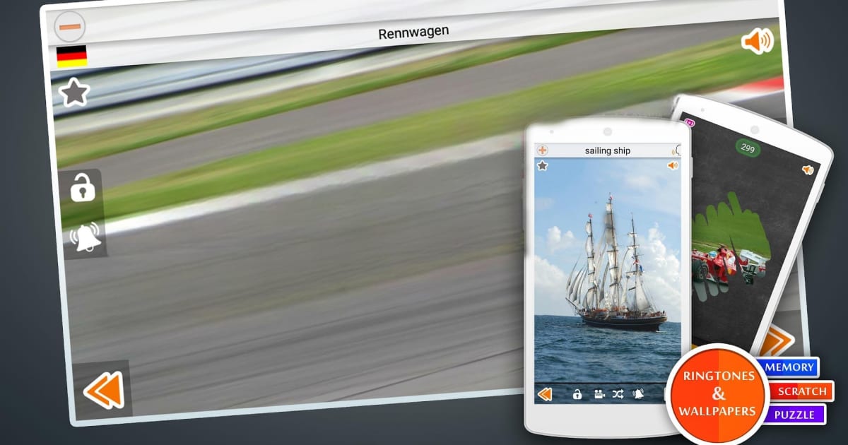
Task: Favorite the sailing ship using its star icon
Action: click(541, 167)
